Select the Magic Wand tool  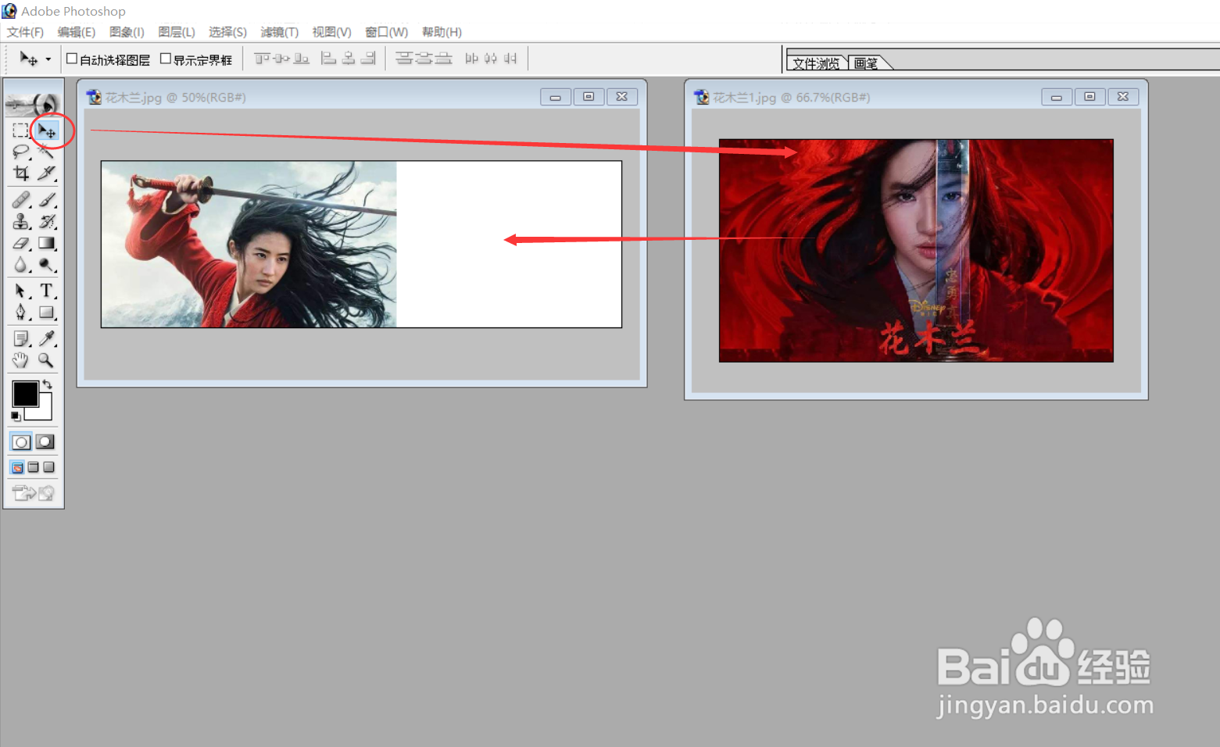coord(47,152)
